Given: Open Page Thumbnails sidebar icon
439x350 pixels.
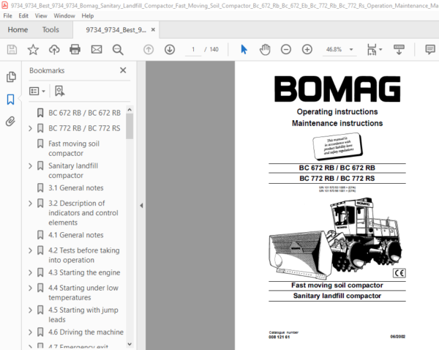Looking at the screenshot, I should pyautogui.click(x=11, y=77).
